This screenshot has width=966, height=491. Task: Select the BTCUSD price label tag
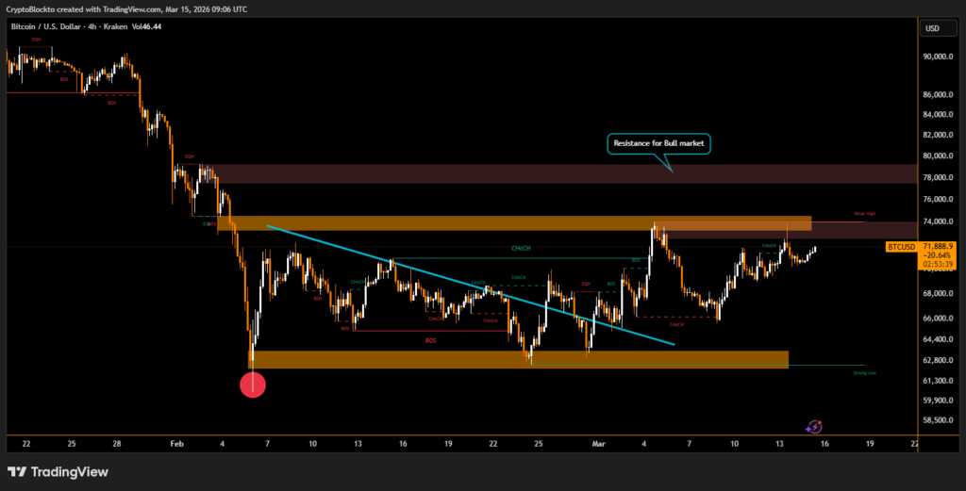click(901, 246)
